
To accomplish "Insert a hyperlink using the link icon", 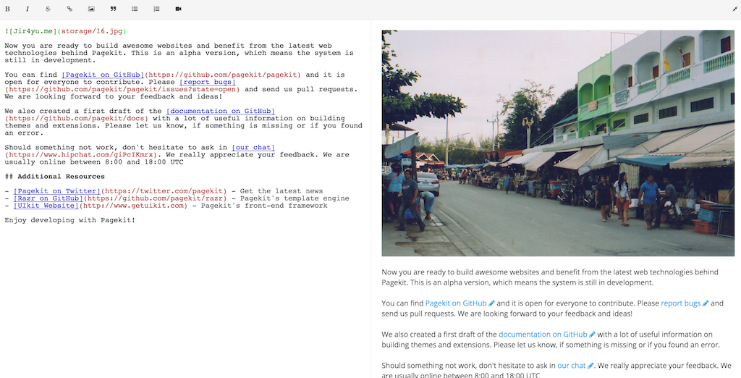I will [69, 9].
